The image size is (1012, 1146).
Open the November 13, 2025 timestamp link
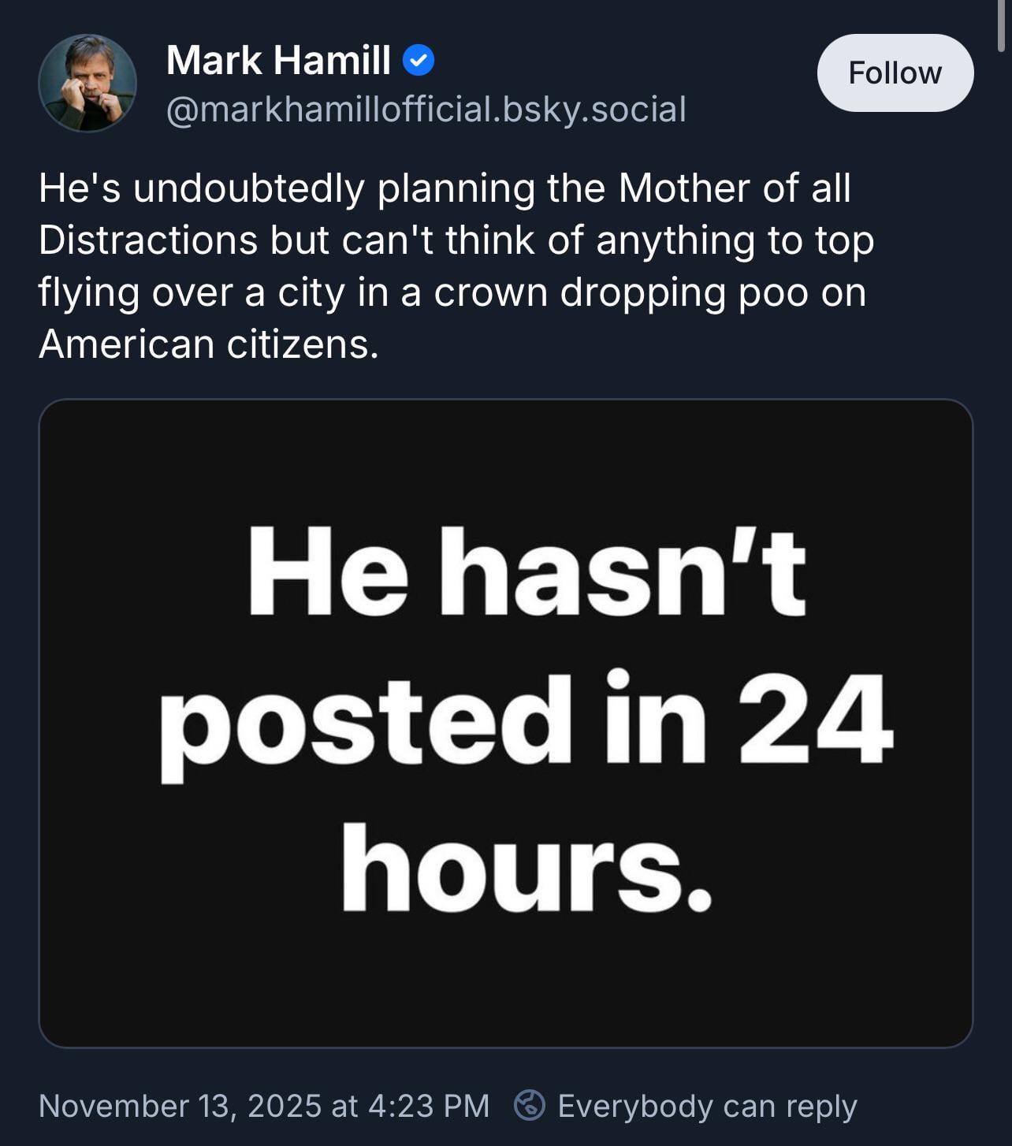[263, 1106]
